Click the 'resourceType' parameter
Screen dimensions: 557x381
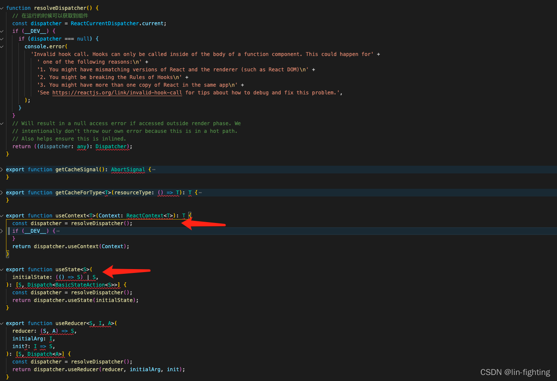click(133, 193)
